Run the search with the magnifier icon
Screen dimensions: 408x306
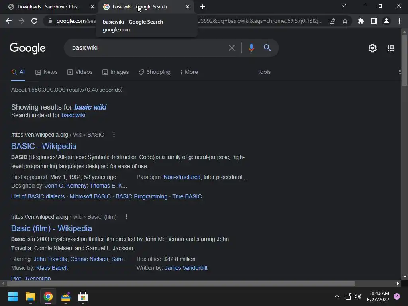tap(267, 48)
